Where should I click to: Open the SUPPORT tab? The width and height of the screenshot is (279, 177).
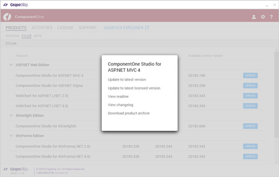point(88,28)
